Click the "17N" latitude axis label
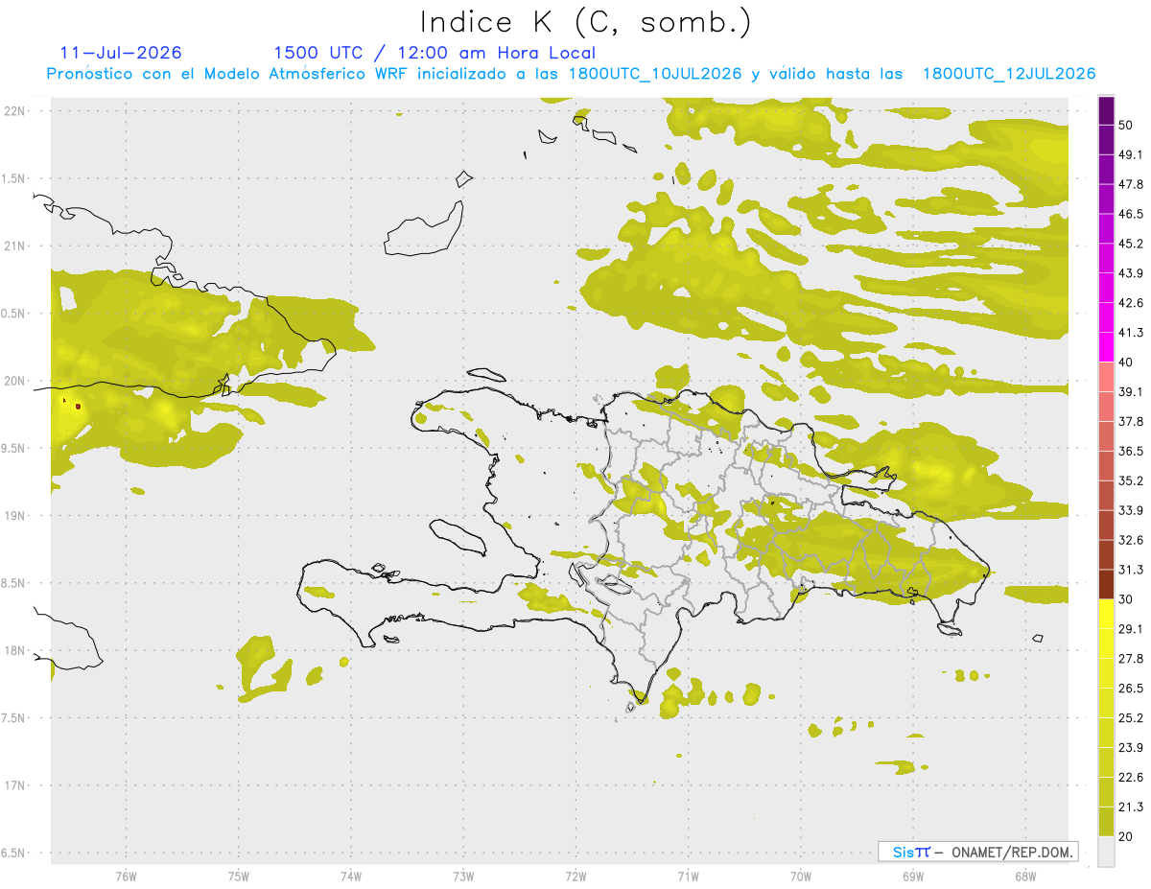1151x889 pixels. pos(15,785)
